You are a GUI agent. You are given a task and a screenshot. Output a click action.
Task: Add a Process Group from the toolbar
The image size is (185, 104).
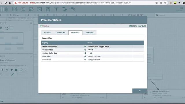40,9
